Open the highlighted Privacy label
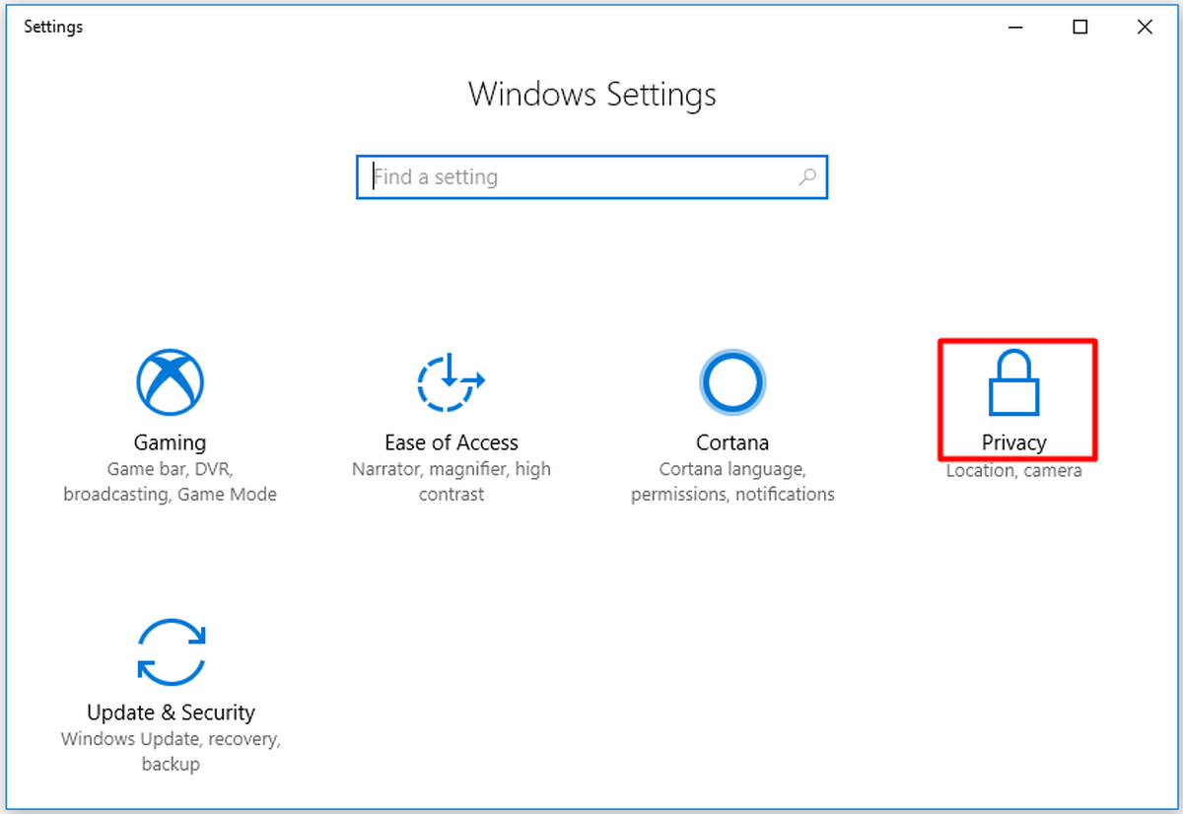The height and width of the screenshot is (814, 1183). (x=1013, y=442)
